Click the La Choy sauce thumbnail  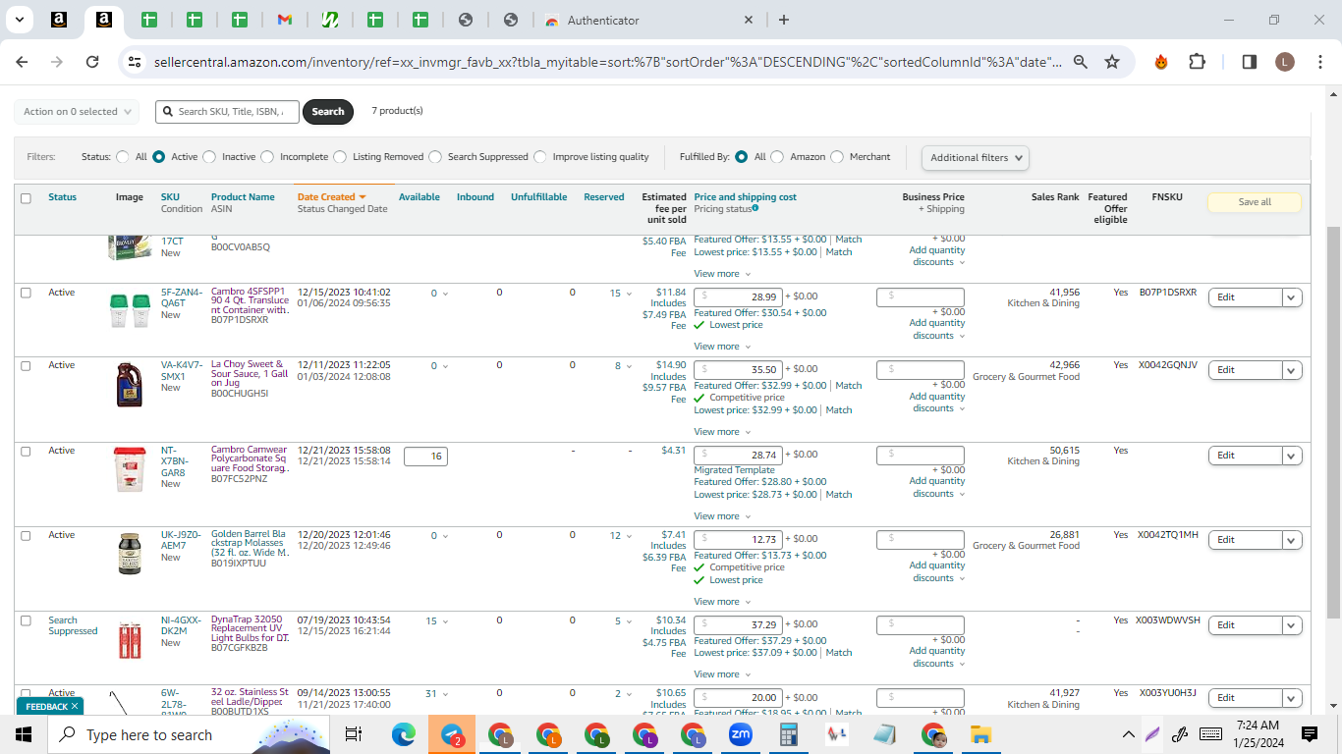(130, 385)
